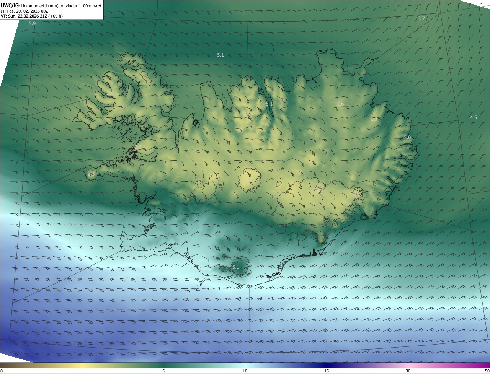Click the '5' label on the color scale
This screenshot has width=490, height=374.
pyautogui.click(x=163, y=371)
